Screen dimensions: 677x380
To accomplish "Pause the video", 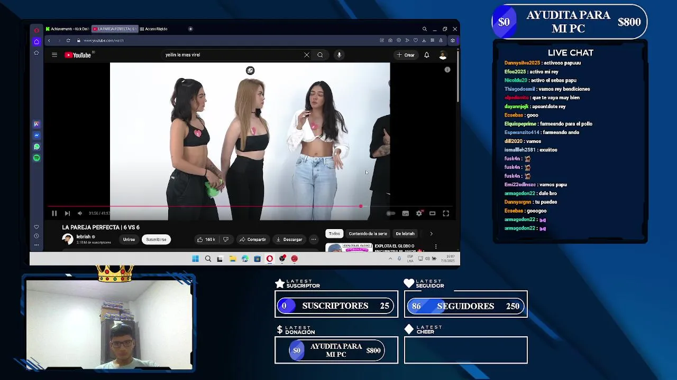I will click(x=54, y=213).
